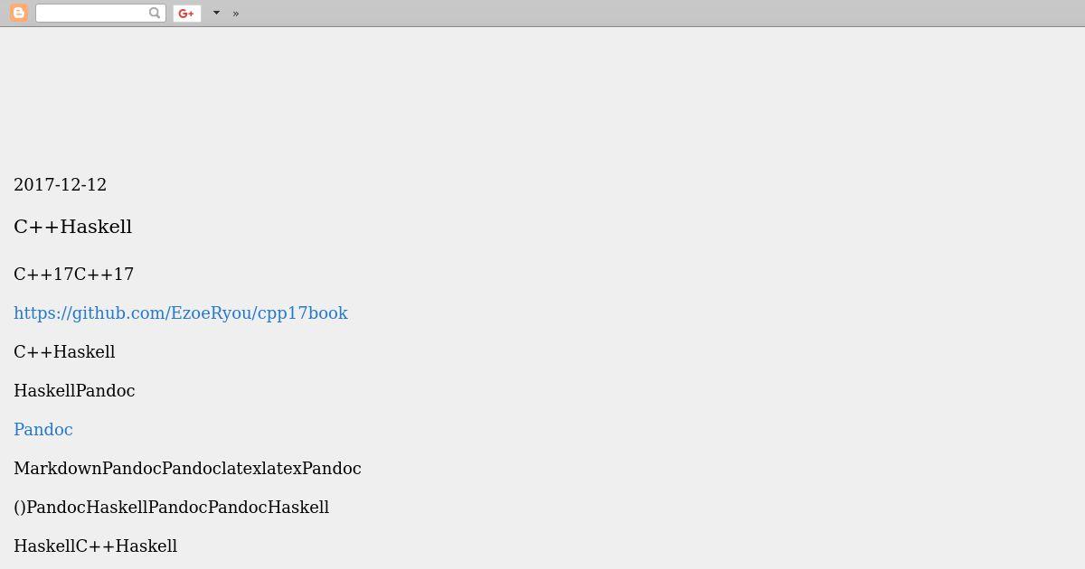The height and width of the screenshot is (569, 1085).
Task: Open the C++Haskell post title
Action: [72, 227]
